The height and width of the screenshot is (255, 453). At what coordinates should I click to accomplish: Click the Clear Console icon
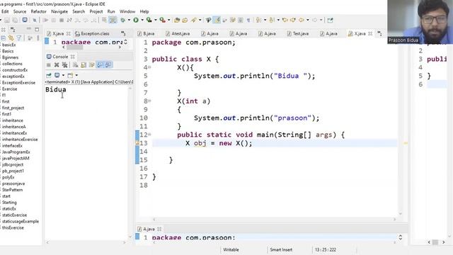pos(76,65)
